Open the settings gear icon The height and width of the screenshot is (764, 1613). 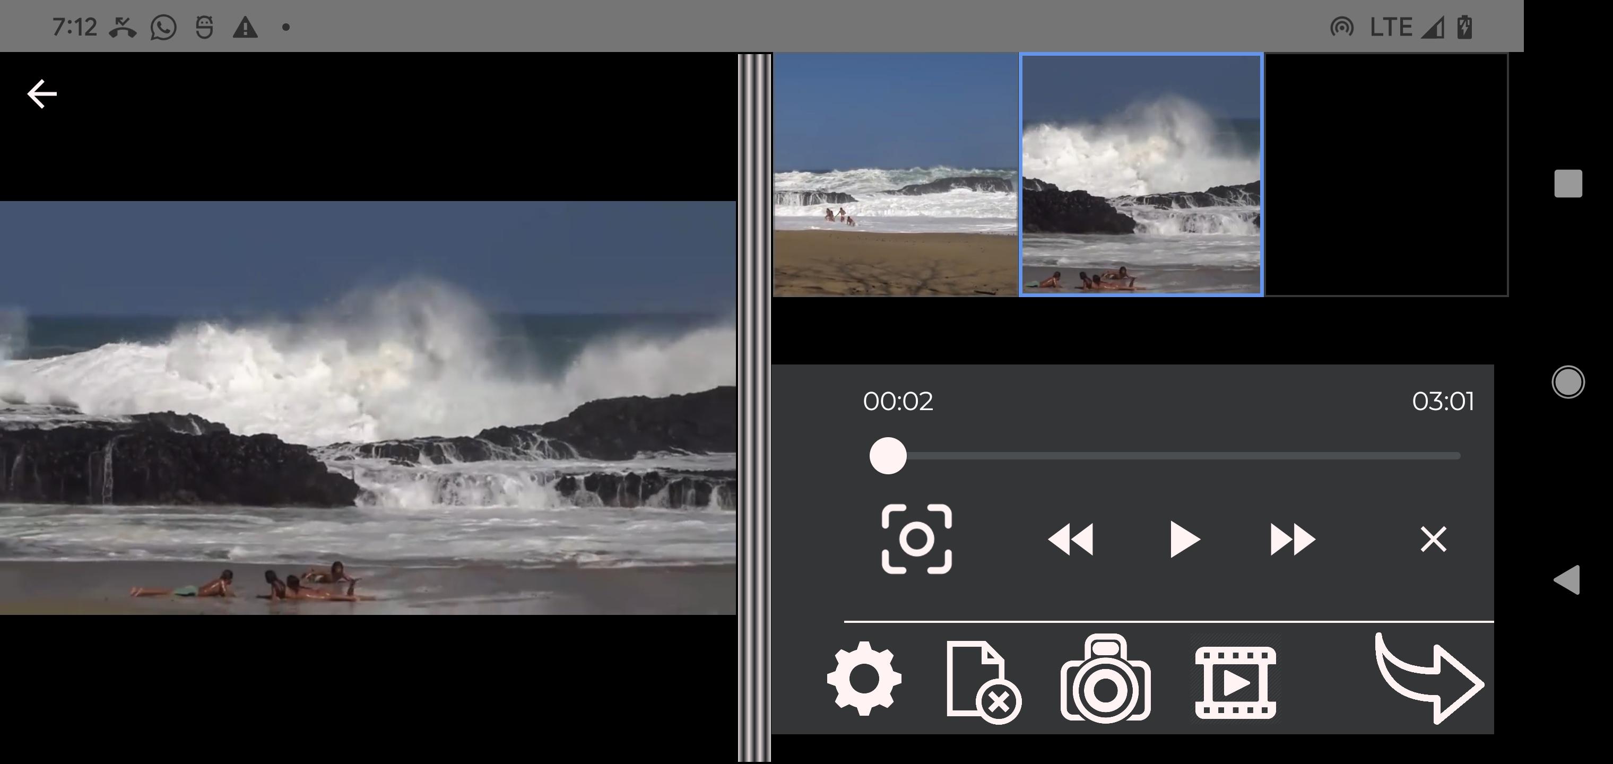point(864,679)
